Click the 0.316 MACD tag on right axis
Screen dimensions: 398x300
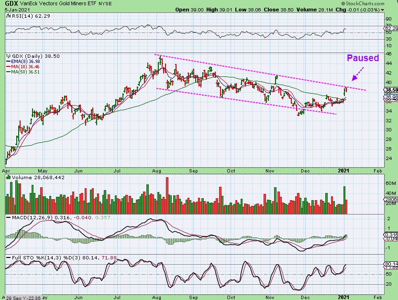point(391,235)
